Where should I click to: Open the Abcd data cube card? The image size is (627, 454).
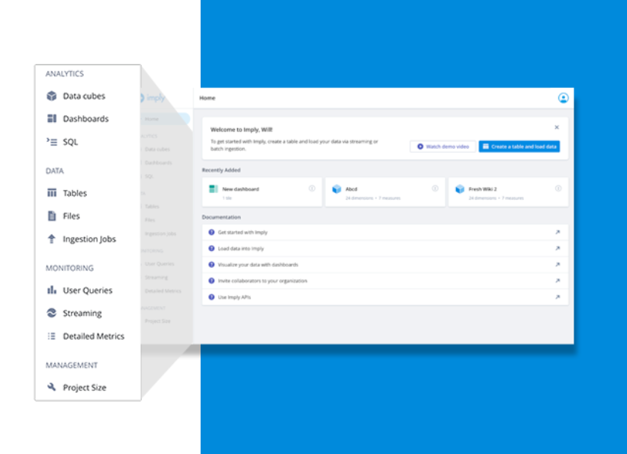[385, 192]
